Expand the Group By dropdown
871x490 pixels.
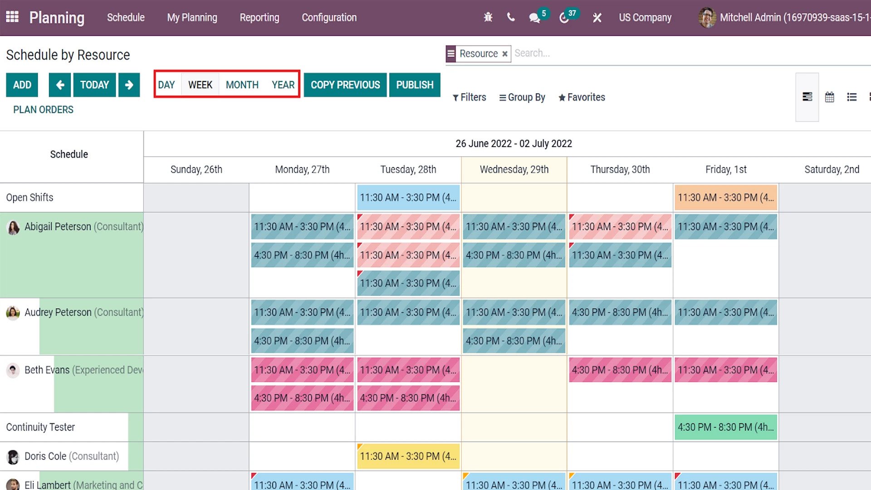(x=522, y=98)
